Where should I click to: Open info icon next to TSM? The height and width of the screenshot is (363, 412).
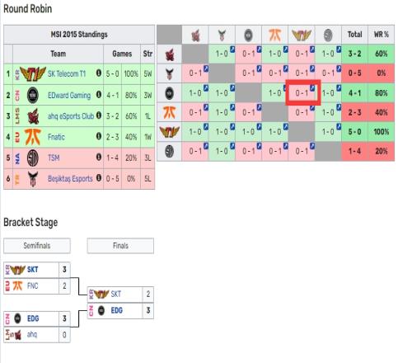pyautogui.click(x=99, y=158)
